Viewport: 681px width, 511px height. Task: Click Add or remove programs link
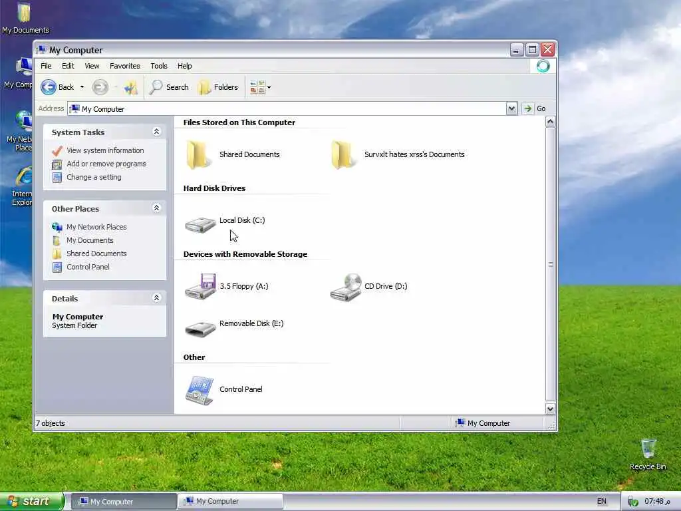click(x=106, y=164)
